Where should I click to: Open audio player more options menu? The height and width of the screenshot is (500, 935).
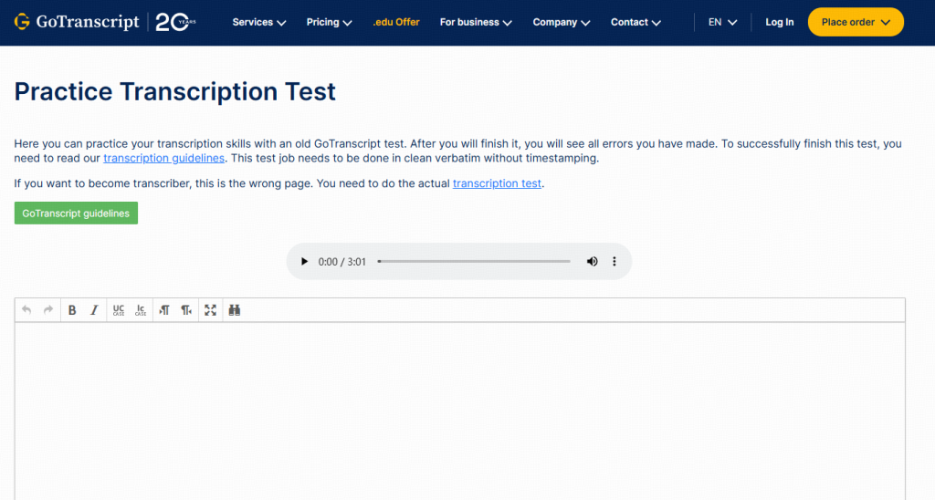click(615, 262)
